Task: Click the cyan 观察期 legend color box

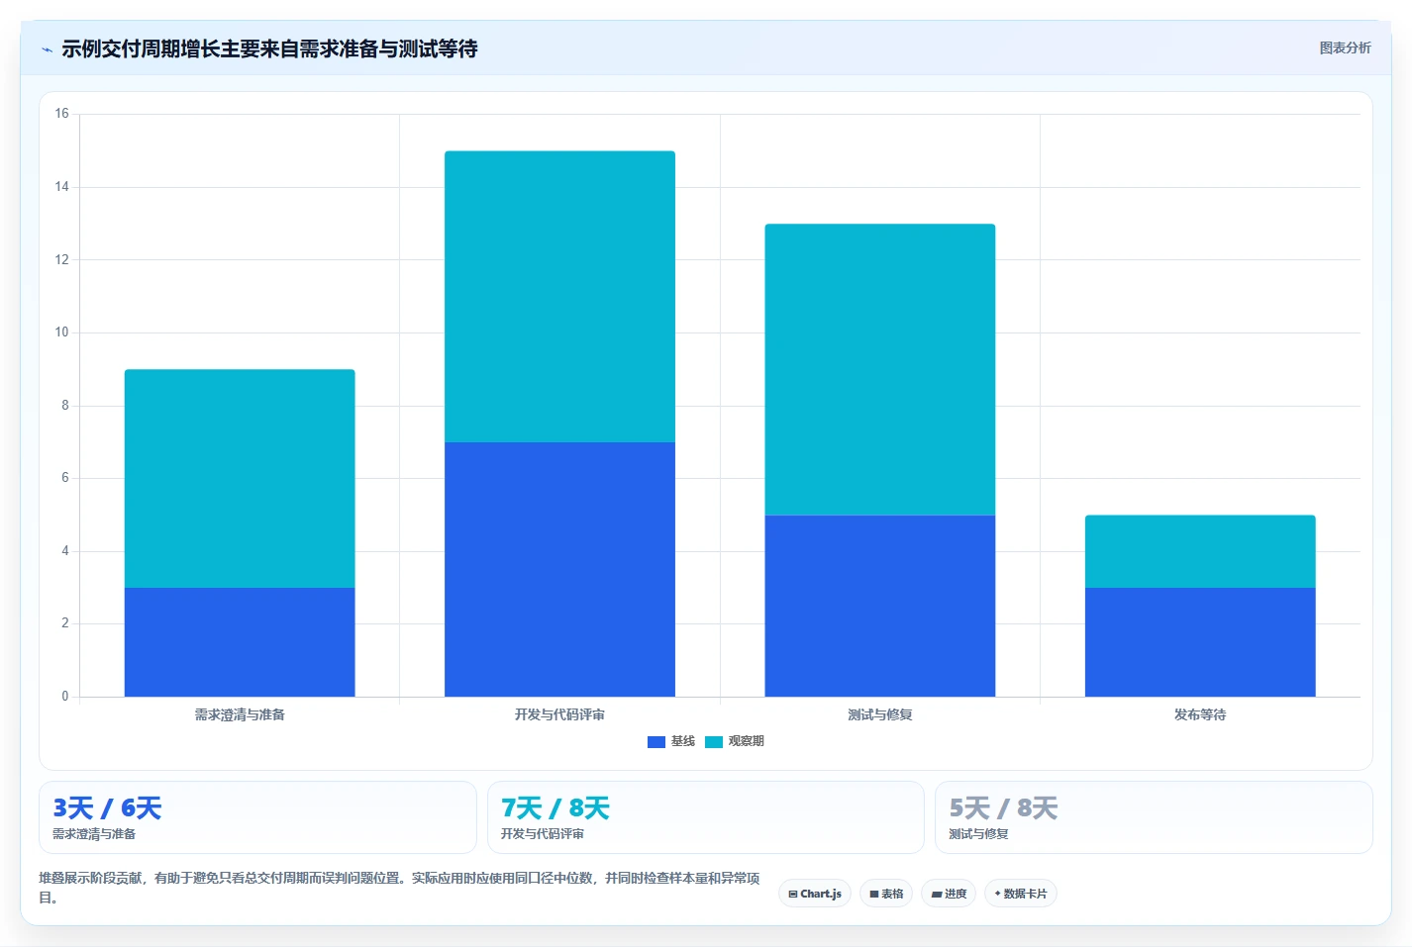Action: tap(714, 742)
